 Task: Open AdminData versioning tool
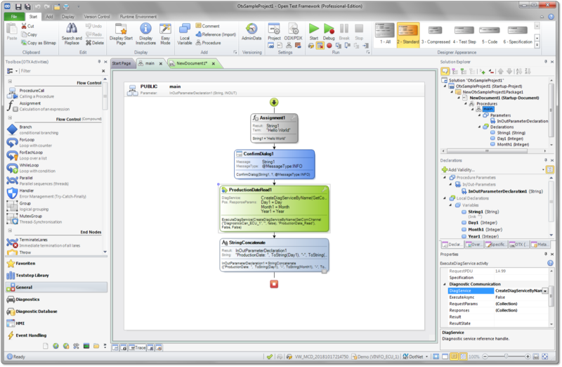pyautogui.click(x=251, y=32)
